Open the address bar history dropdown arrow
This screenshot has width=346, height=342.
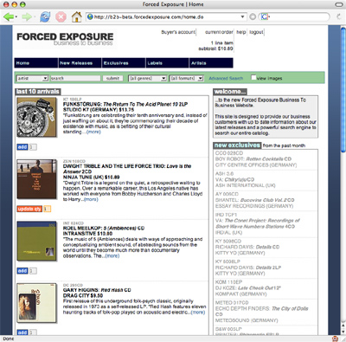(x=242, y=17)
